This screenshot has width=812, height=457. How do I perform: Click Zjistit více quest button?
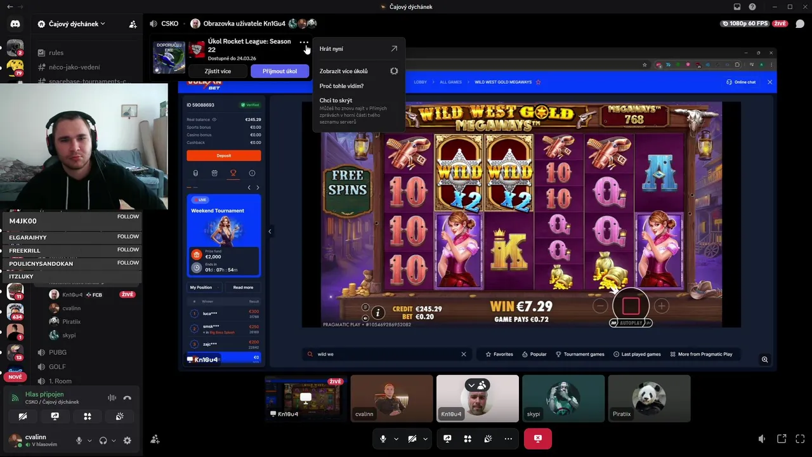[x=218, y=71]
